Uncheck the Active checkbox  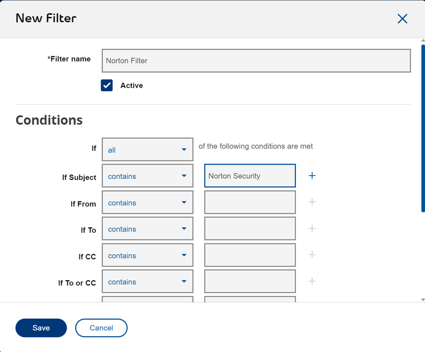(x=107, y=85)
